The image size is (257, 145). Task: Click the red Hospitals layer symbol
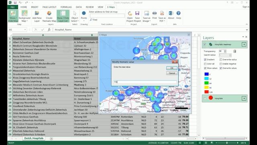211,98
